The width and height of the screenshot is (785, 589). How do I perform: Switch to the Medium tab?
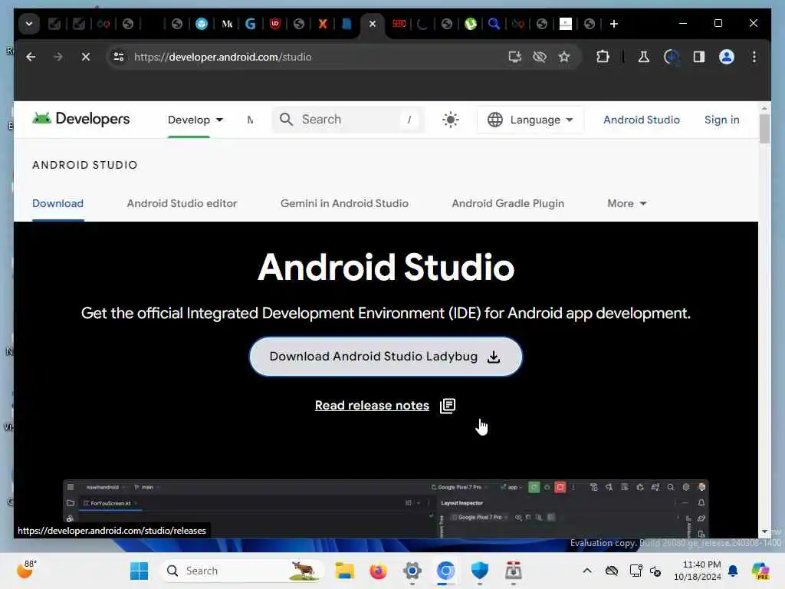(227, 24)
